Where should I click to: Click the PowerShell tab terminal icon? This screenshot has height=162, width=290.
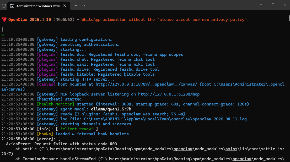(12, 6)
